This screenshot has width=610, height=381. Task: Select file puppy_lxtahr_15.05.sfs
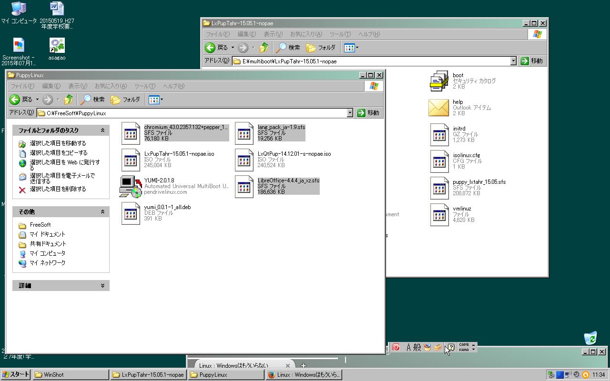point(479,182)
